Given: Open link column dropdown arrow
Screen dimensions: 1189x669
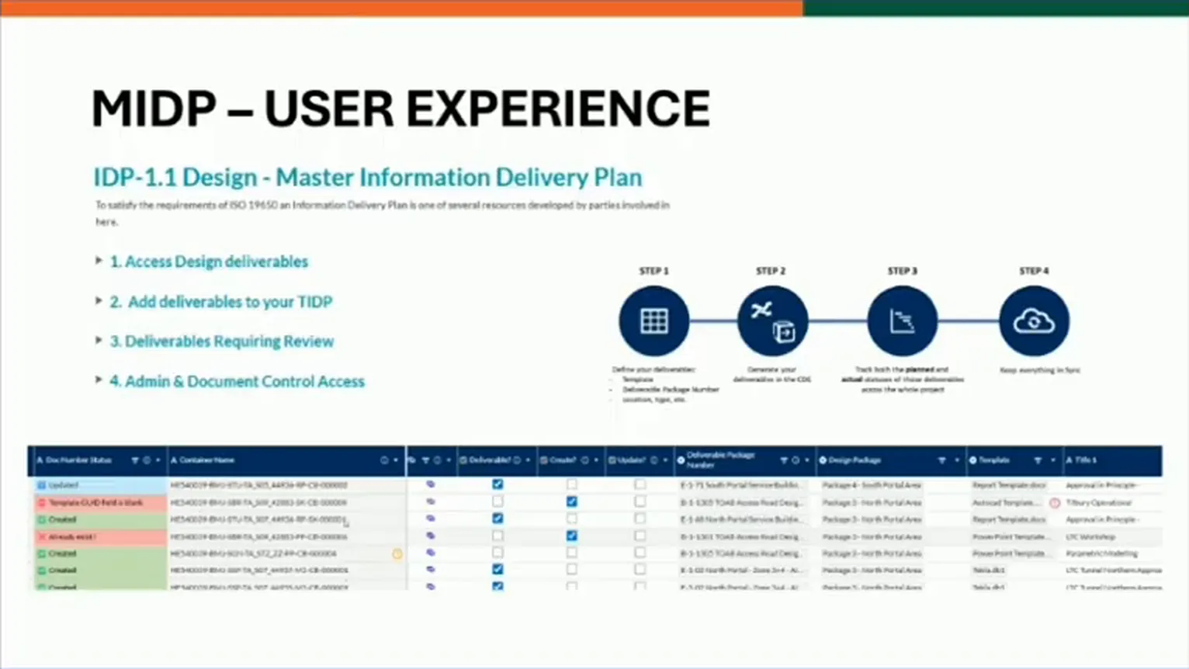Looking at the screenshot, I should 448,460.
